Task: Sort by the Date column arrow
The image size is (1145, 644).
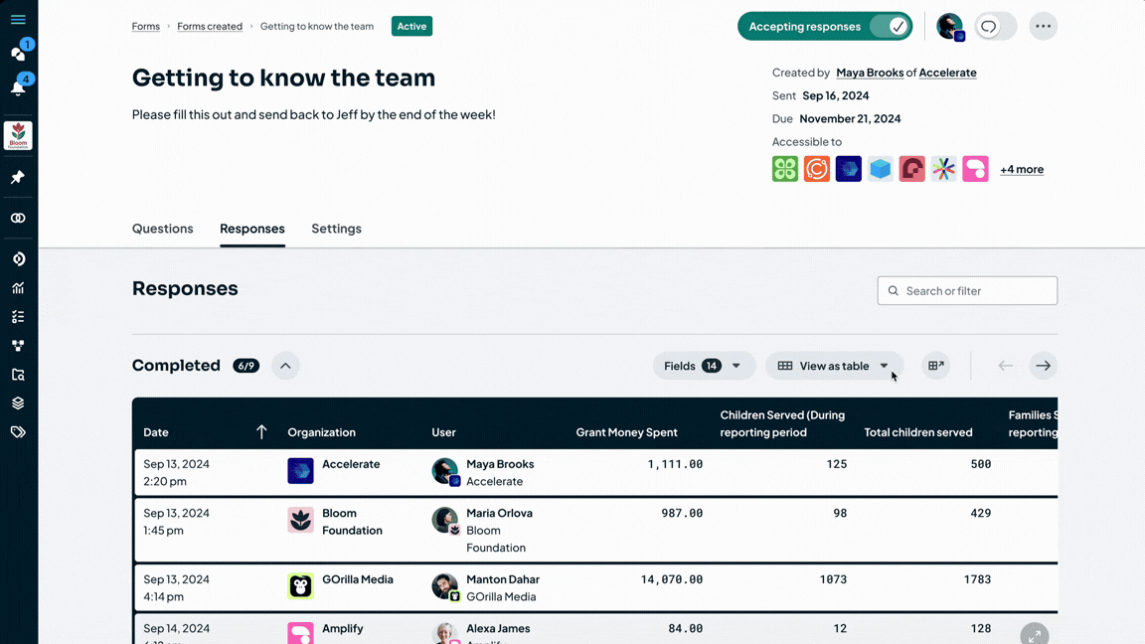Action: [261, 432]
